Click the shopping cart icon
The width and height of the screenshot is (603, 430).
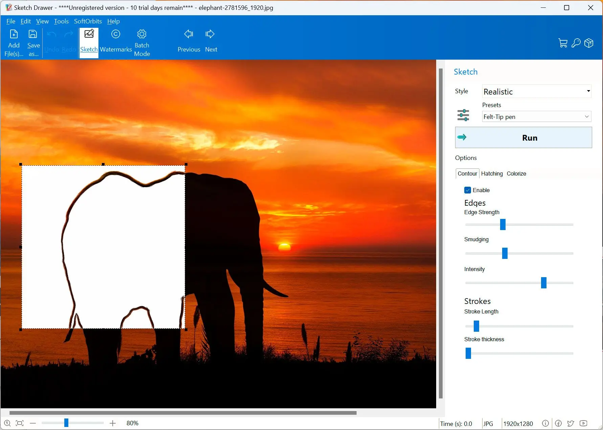[563, 43]
